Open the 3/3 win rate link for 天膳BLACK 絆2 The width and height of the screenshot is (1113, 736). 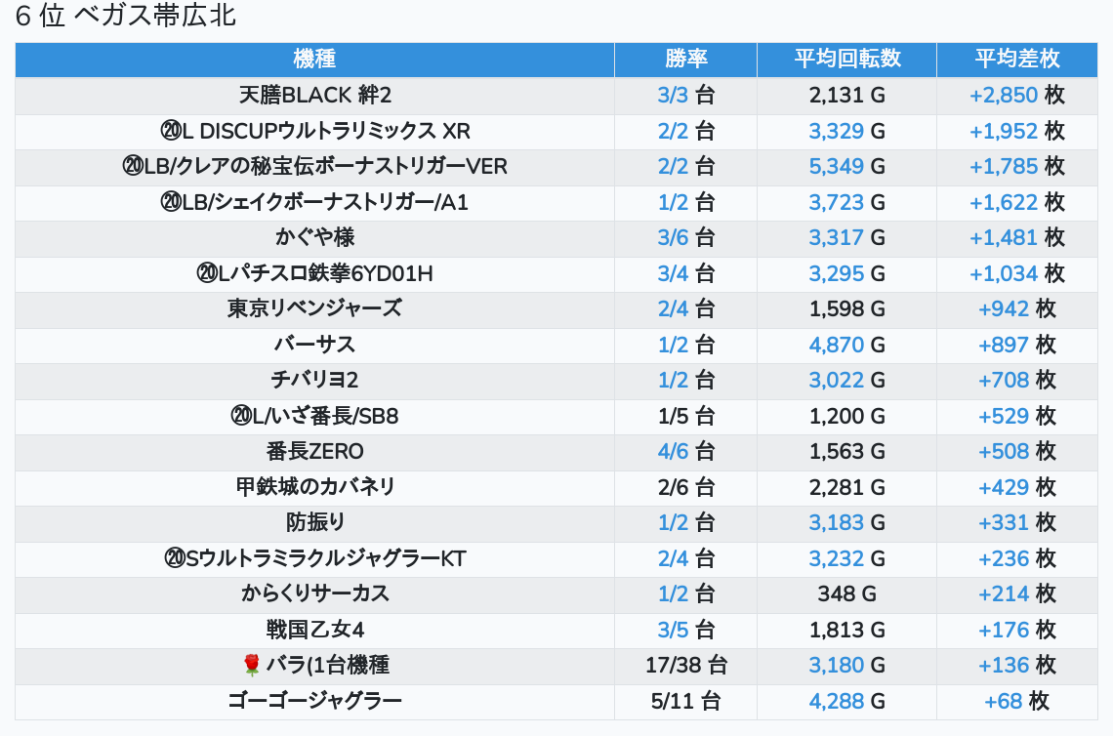673,96
